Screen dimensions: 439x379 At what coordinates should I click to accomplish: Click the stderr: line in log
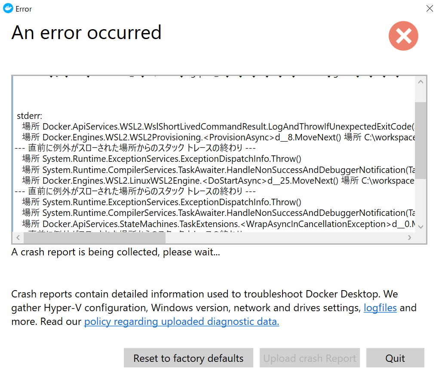point(29,116)
